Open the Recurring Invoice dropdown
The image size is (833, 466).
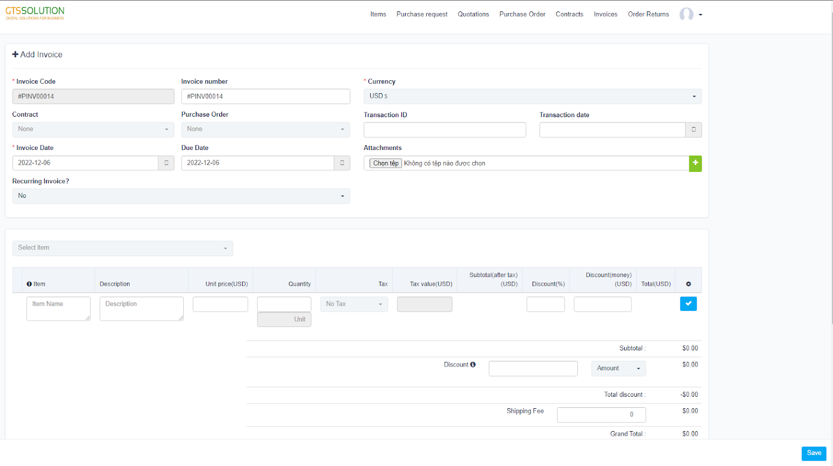pos(181,196)
